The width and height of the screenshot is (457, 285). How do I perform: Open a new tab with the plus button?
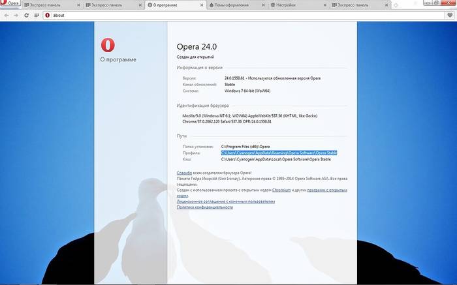(x=397, y=5)
